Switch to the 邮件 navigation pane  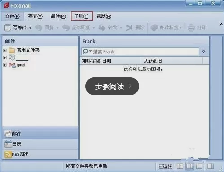pyautogui.click(x=40, y=134)
